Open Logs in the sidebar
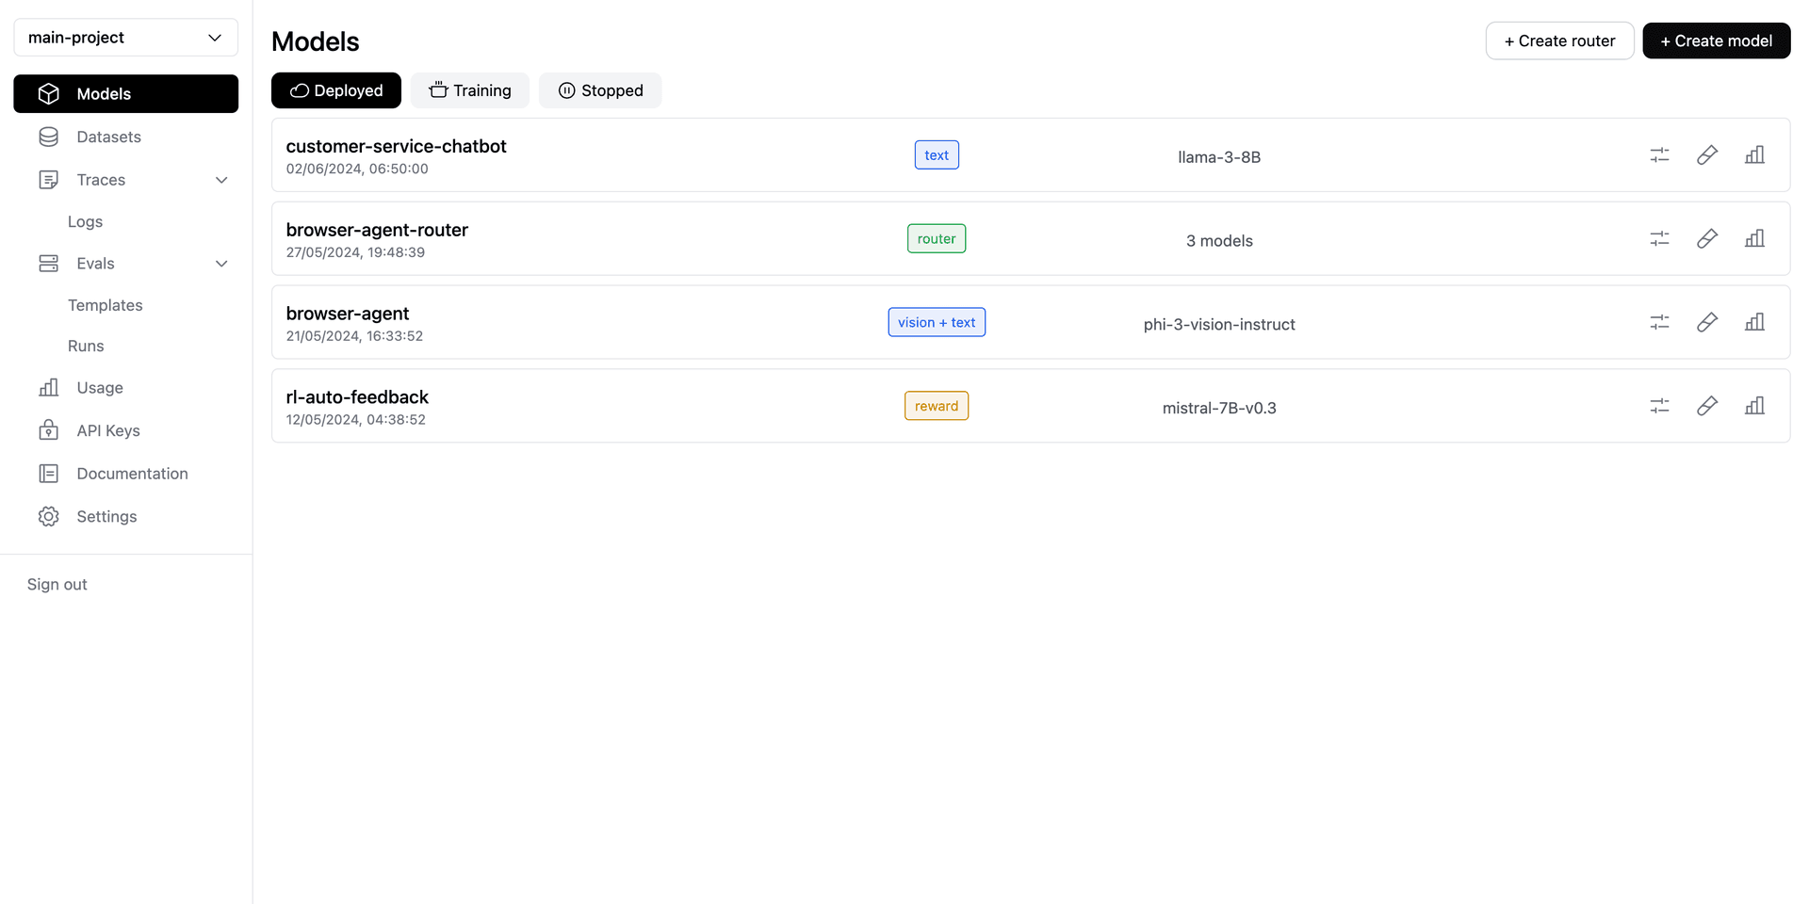 click(85, 221)
